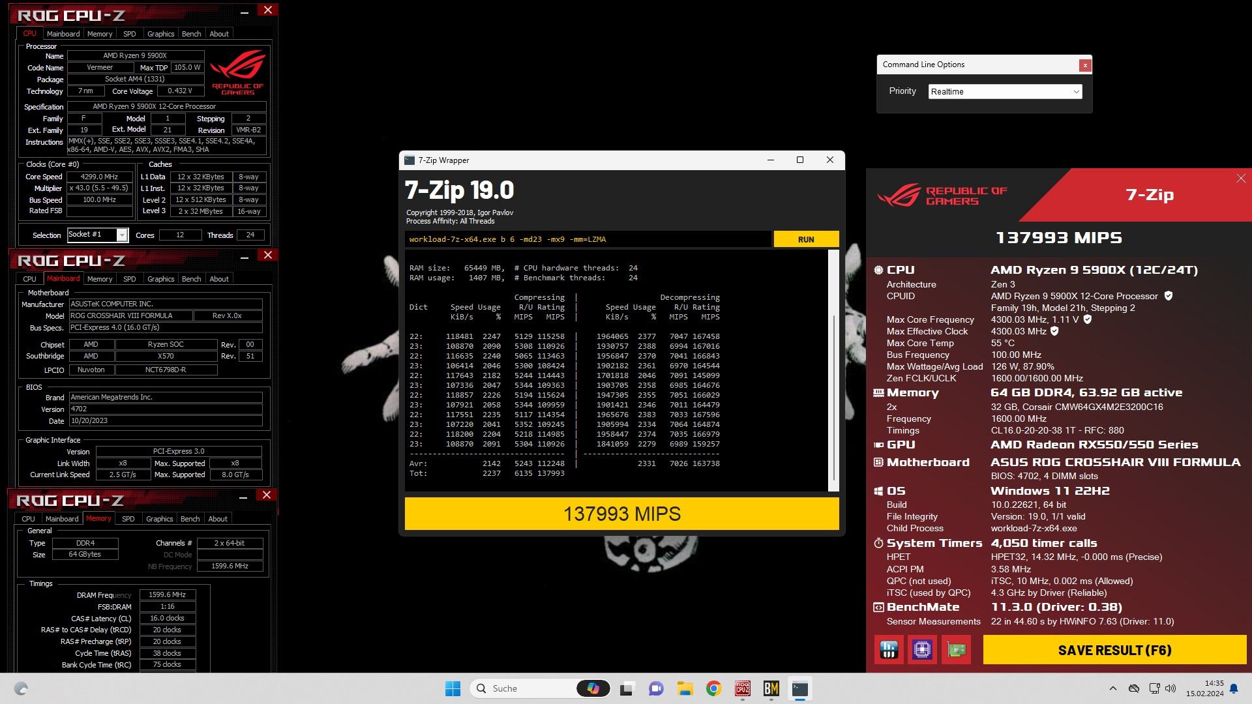The height and width of the screenshot is (704, 1252).
Task: Open Task View on taskbar
Action: 627,688
